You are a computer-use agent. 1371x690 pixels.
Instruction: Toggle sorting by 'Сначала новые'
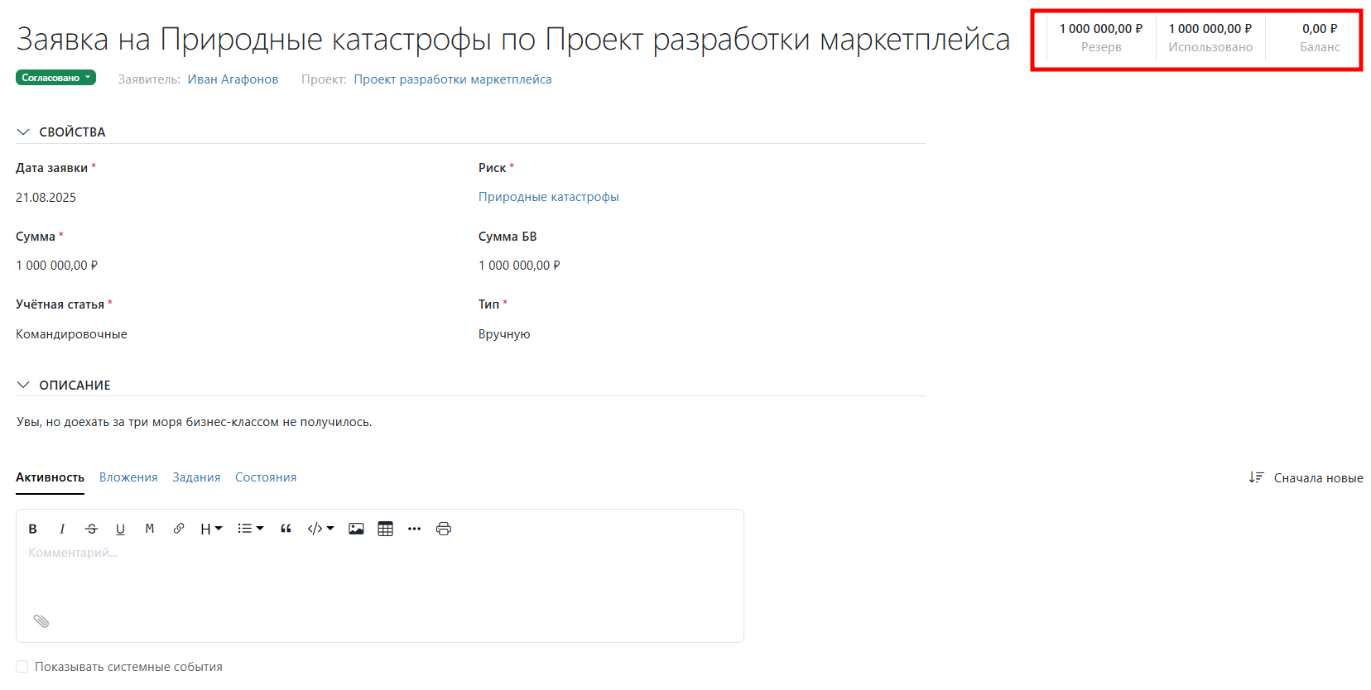[x=1318, y=478]
